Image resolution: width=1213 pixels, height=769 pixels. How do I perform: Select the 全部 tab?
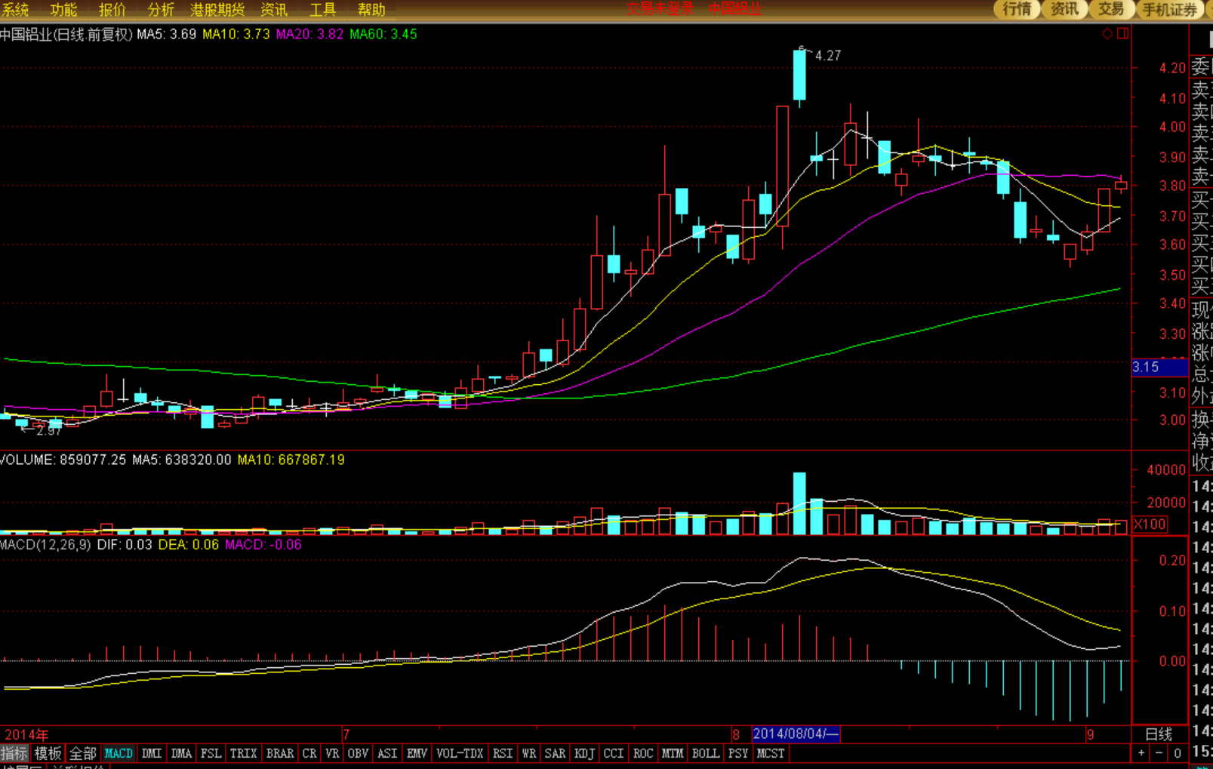pyautogui.click(x=82, y=753)
